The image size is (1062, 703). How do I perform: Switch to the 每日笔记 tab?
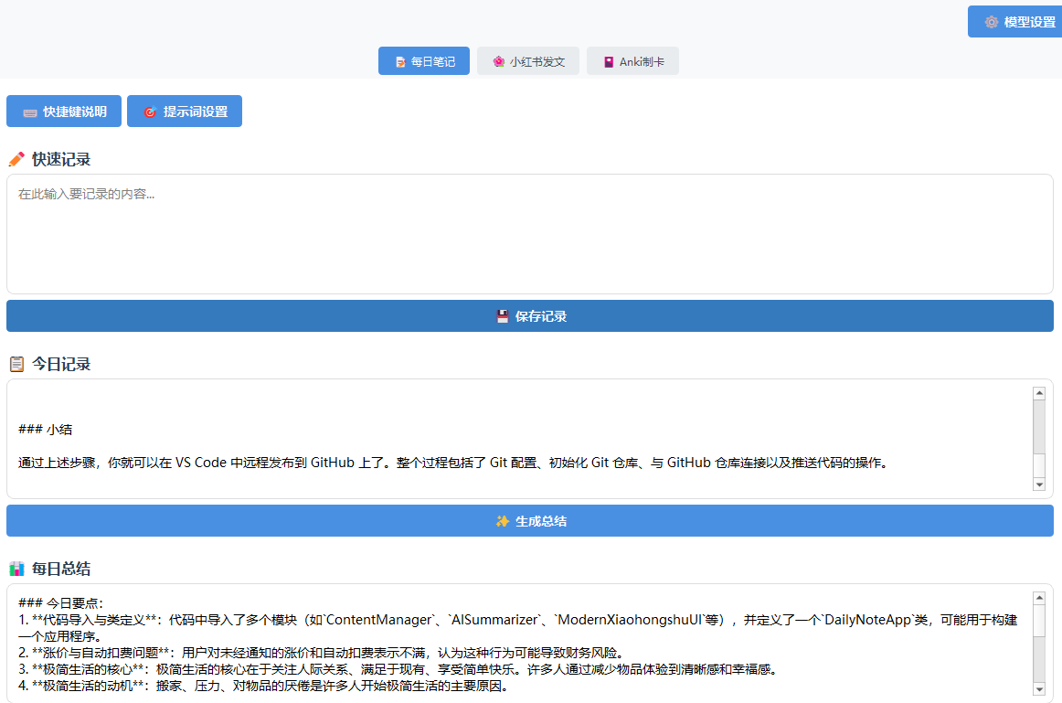click(x=424, y=61)
